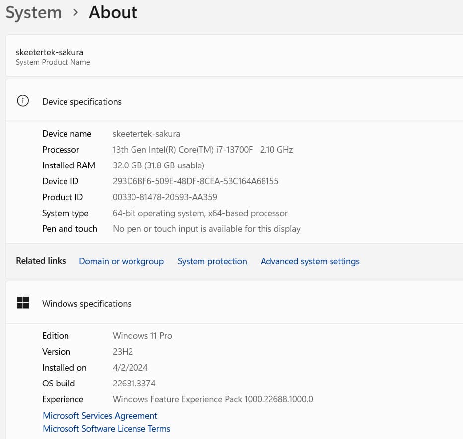Image resolution: width=463 pixels, height=439 pixels.
Task: Click the About page title
Action: [x=113, y=12]
